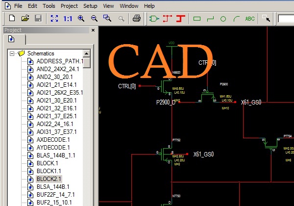Select AYDECODE.1 schematic

(53, 148)
